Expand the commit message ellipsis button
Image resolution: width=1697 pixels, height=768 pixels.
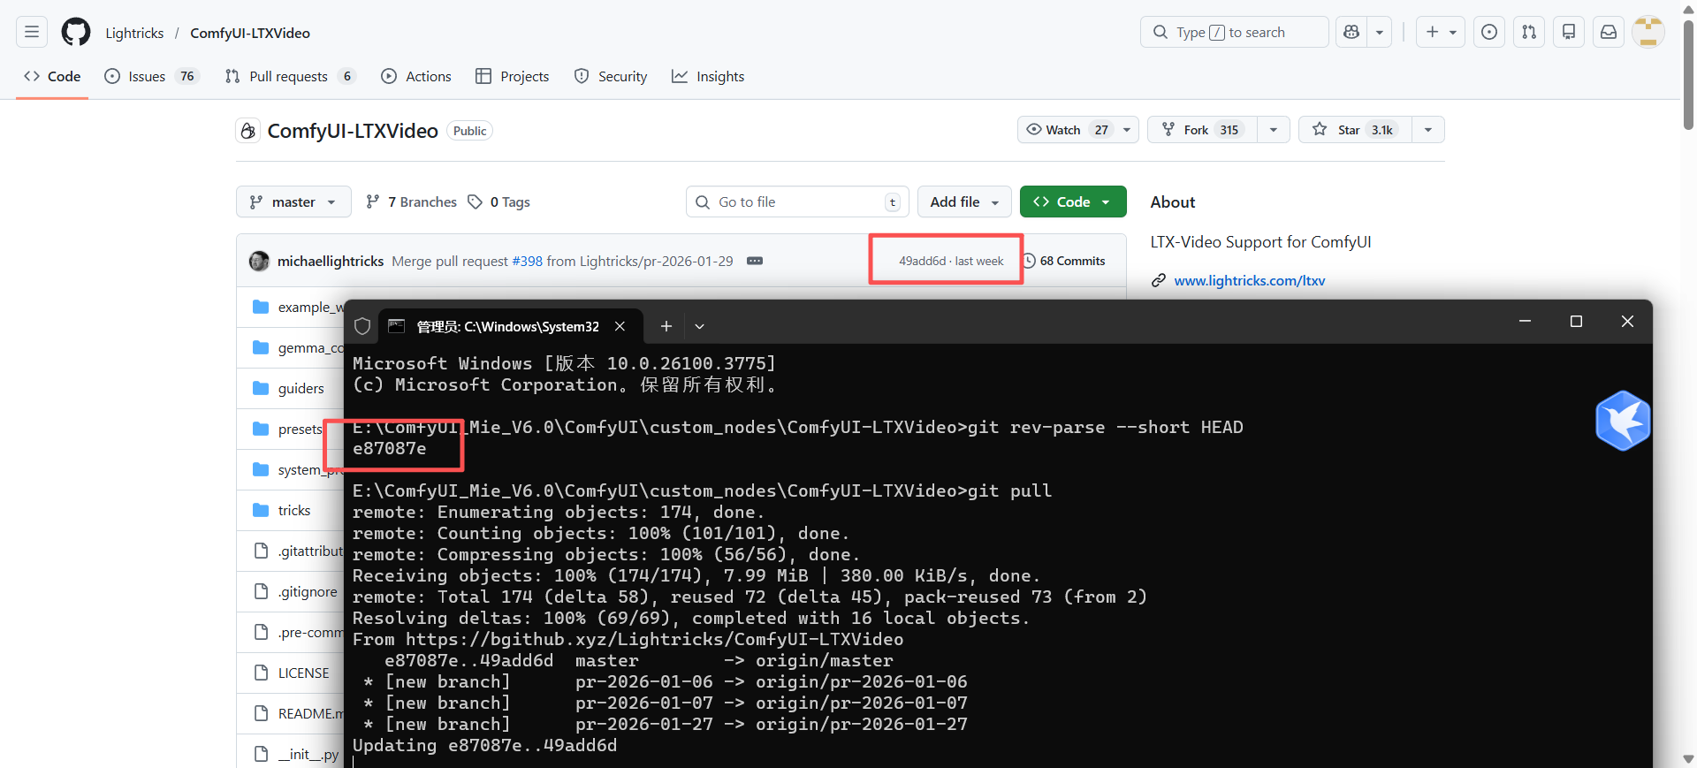755,261
